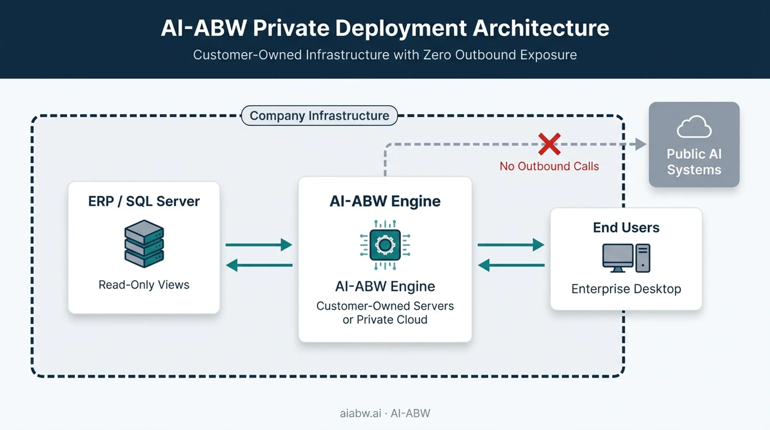The height and width of the screenshot is (430, 770).
Task: Click the Public AI Systems text
Action: tap(694, 162)
